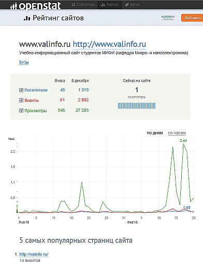
Task: Open the http://valinfo.ru/ popular page link
Action: coord(34,254)
